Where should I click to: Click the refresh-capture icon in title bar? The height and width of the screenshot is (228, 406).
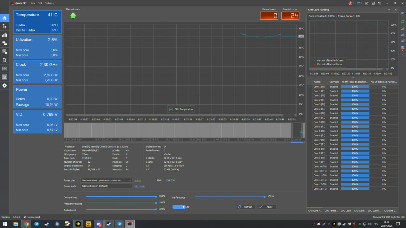point(373,3)
